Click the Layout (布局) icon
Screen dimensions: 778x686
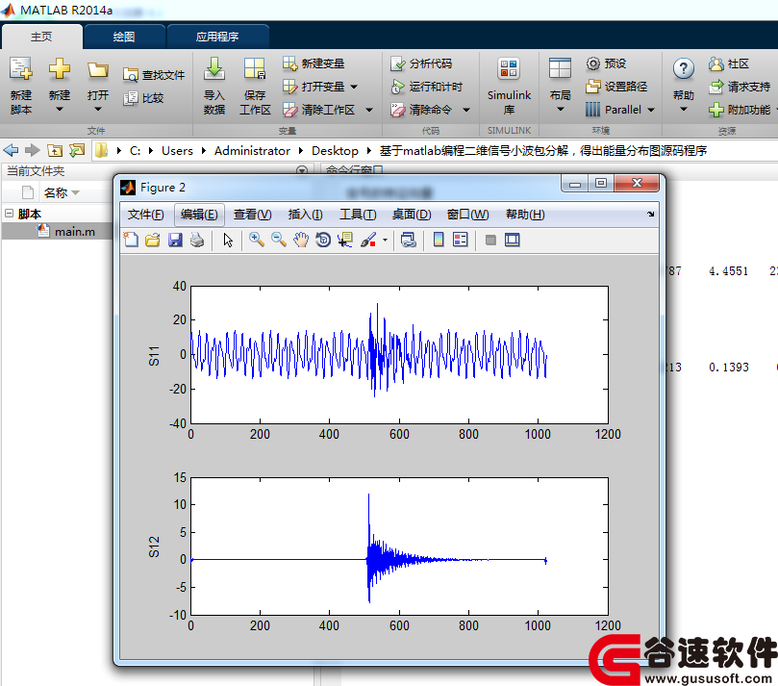click(x=561, y=68)
